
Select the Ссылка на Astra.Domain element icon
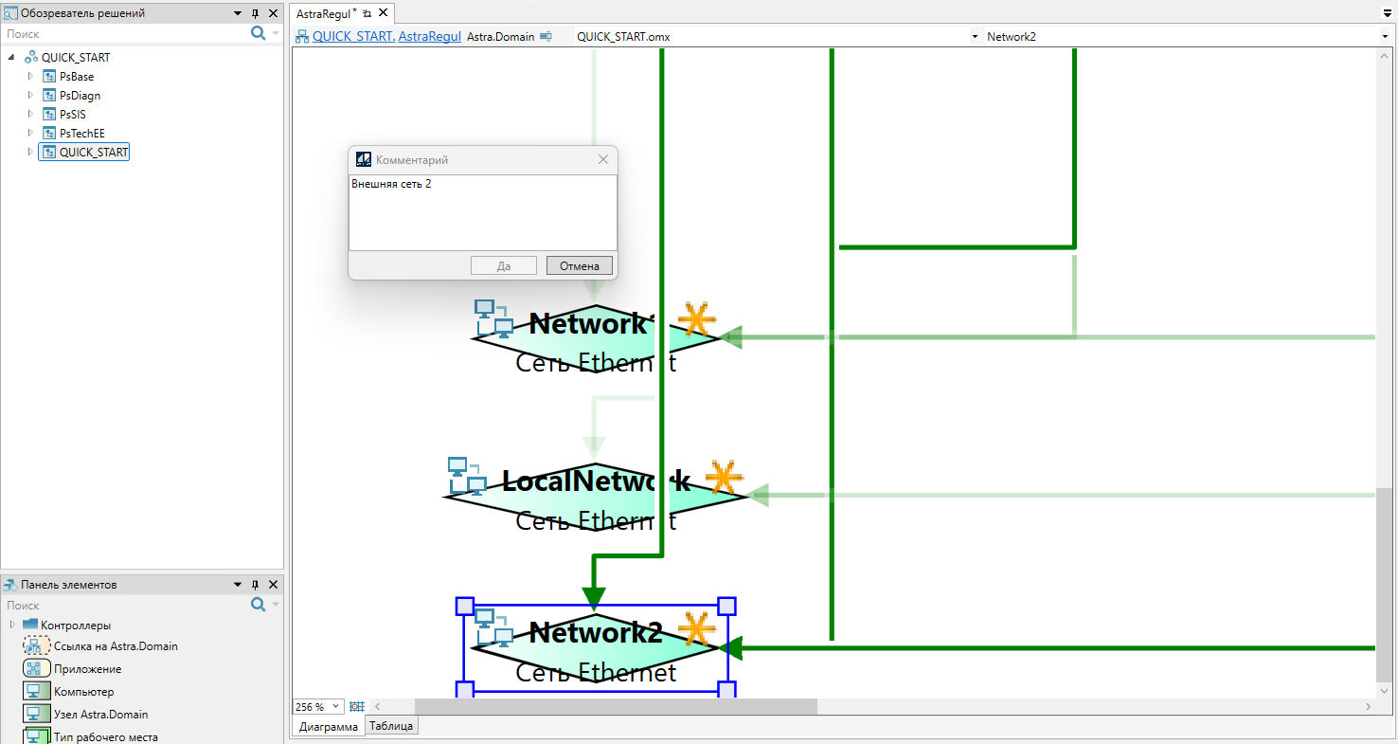point(37,646)
